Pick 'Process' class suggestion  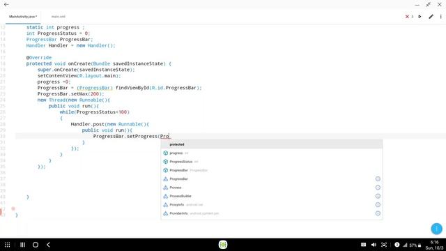[x=272, y=188]
